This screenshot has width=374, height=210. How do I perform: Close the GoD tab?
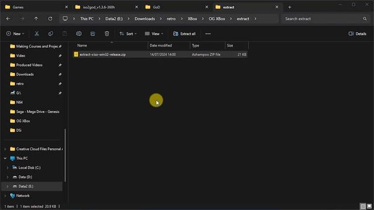206,7
